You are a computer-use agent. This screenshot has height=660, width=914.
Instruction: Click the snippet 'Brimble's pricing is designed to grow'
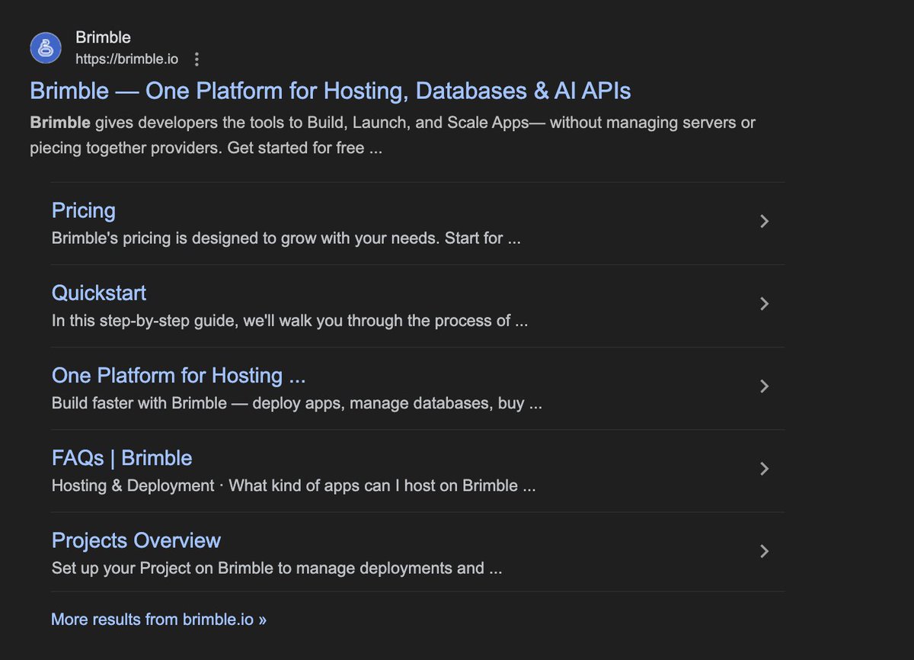pos(286,239)
